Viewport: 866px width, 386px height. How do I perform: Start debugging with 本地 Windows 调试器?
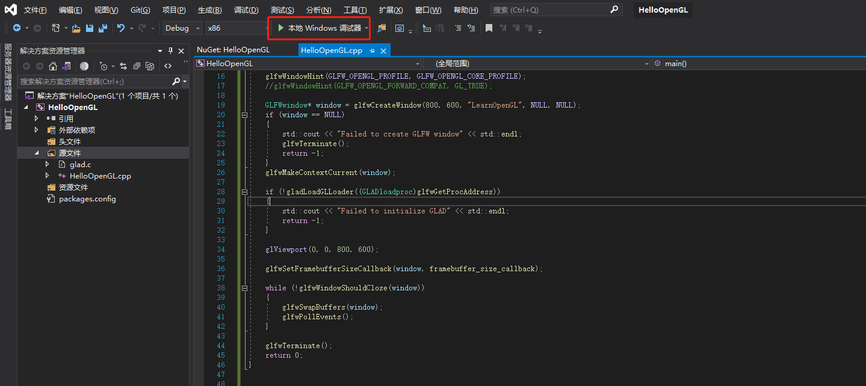[x=318, y=28]
